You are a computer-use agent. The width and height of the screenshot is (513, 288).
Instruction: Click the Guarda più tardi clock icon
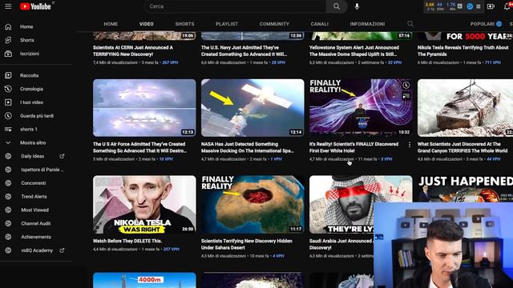(x=8, y=115)
